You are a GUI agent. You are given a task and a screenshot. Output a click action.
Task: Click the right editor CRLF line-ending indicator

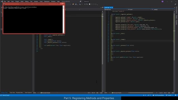173,93
